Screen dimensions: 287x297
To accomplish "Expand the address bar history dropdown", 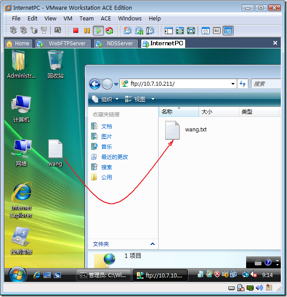I will click(x=233, y=84).
